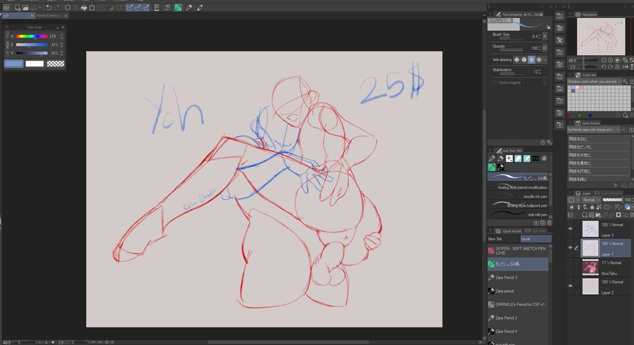Show the hidden KinoTaku layer
This screenshot has width=634, height=345.
(571, 267)
